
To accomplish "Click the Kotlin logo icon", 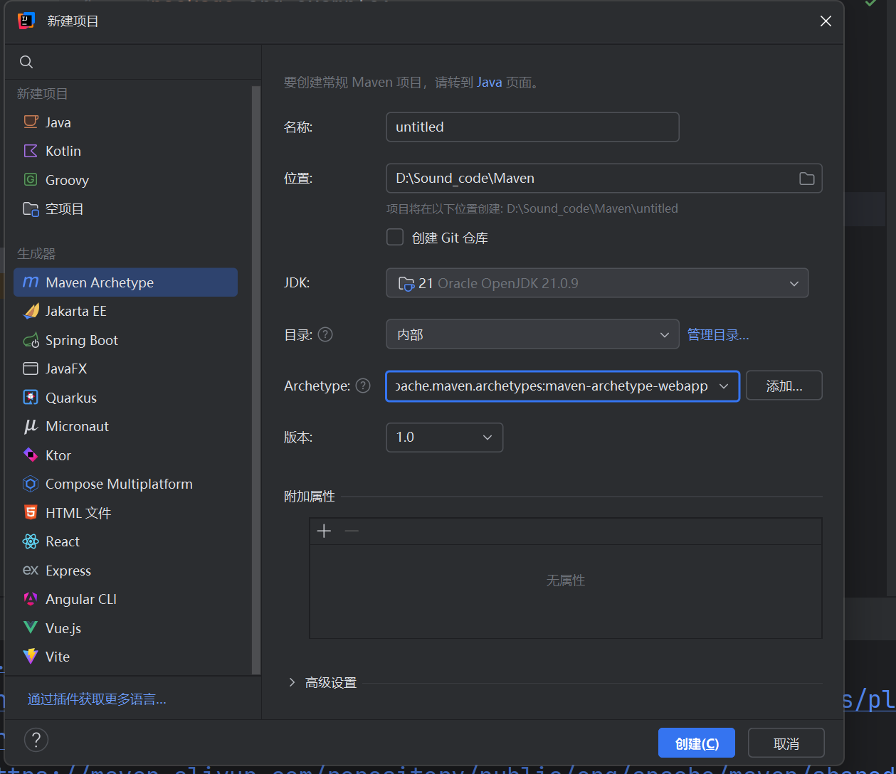I will tap(31, 151).
